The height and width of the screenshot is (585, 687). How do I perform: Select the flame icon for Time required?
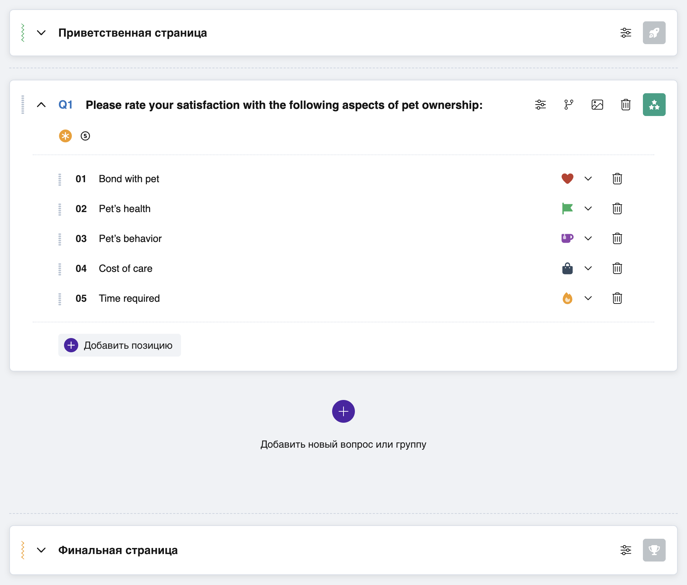[x=568, y=298]
